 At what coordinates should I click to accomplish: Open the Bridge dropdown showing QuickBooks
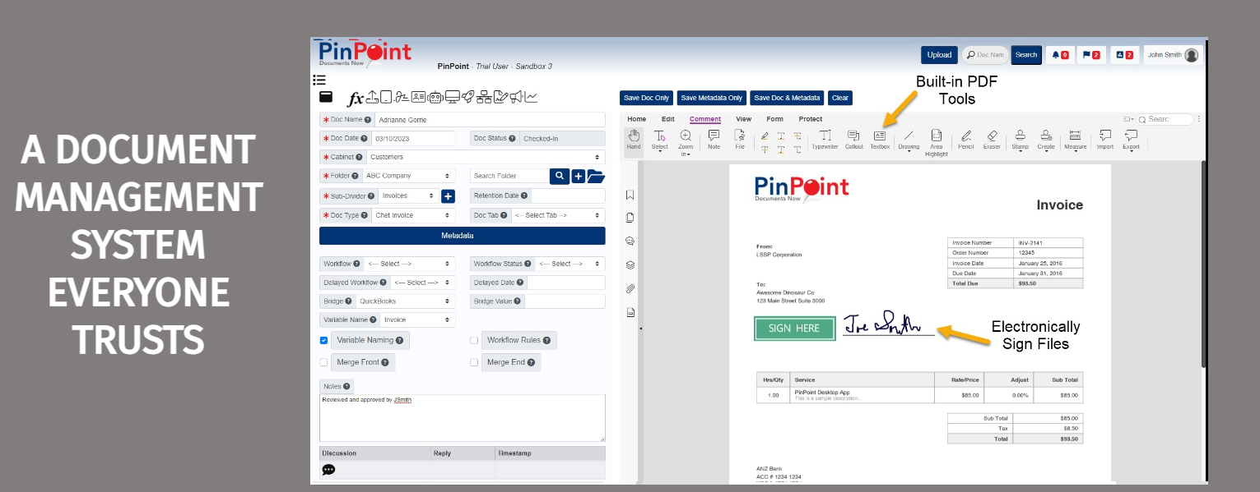(x=405, y=301)
